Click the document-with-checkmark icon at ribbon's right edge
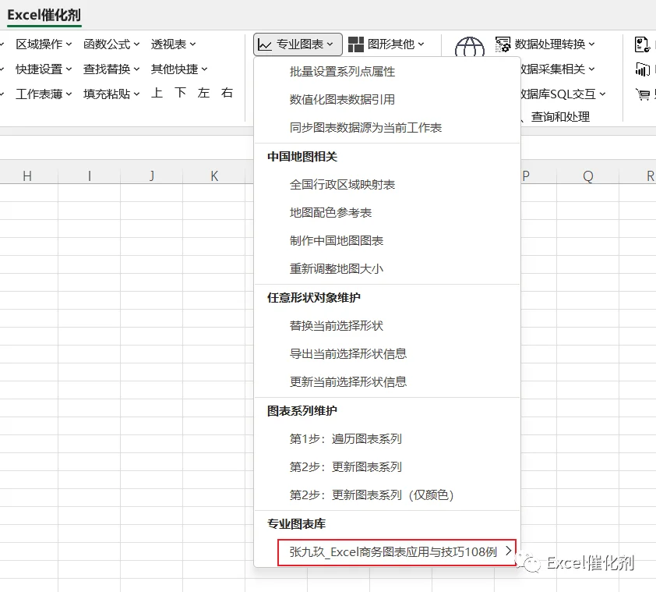 [x=642, y=44]
